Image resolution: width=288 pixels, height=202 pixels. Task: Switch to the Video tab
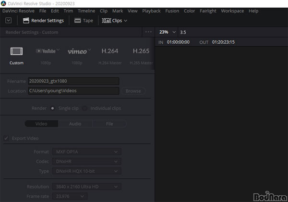click(41, 124)
